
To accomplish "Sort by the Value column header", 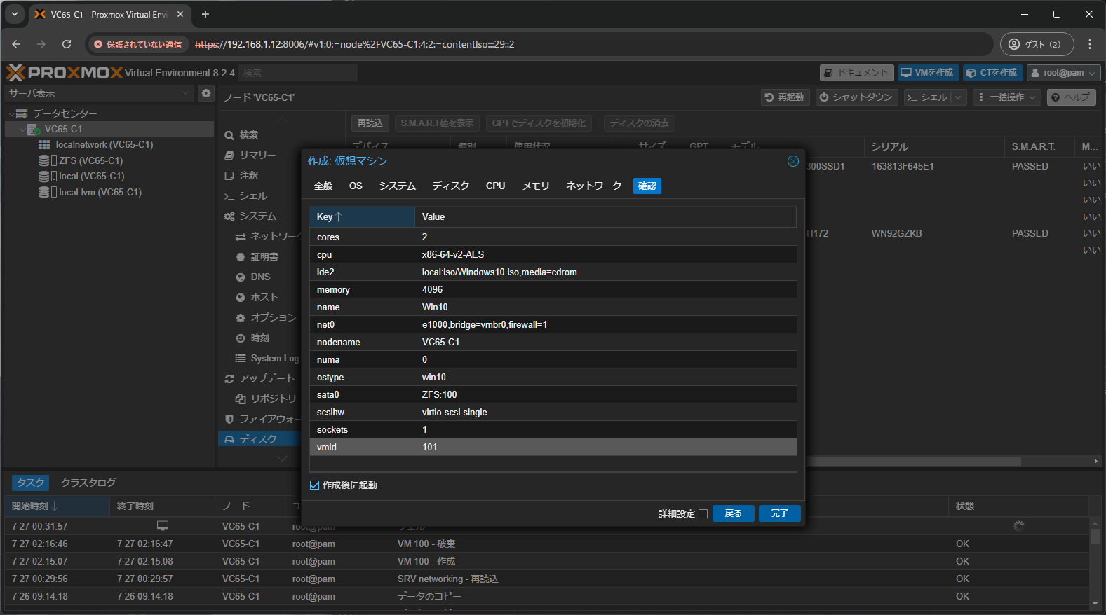I will point(605,216).
